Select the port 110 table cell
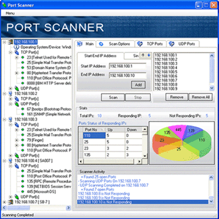The image size is (219, 219). pyautogui.click(x=94, y=136)
